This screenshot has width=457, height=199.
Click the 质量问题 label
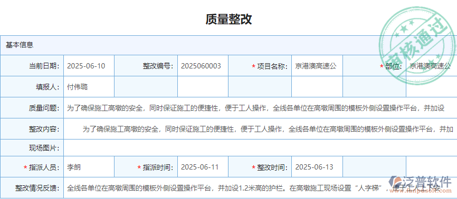coord(44,108)
